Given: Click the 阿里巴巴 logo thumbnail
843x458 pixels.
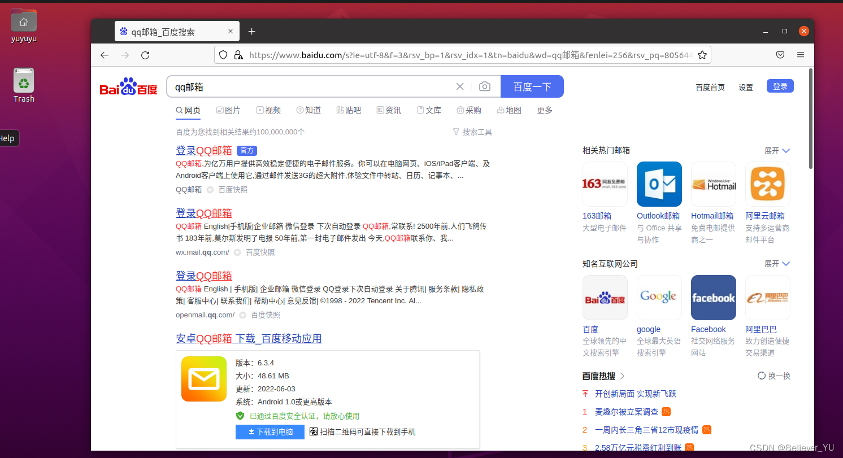Looking at the screenshot, I should click(x=767, y=298).
